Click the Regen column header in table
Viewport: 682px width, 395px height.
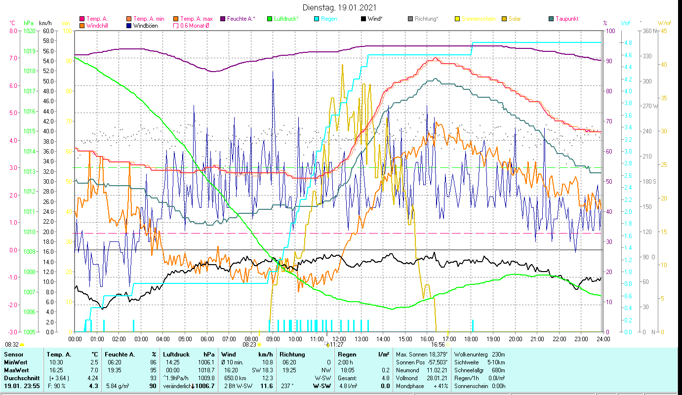click(x=347, y=354)
